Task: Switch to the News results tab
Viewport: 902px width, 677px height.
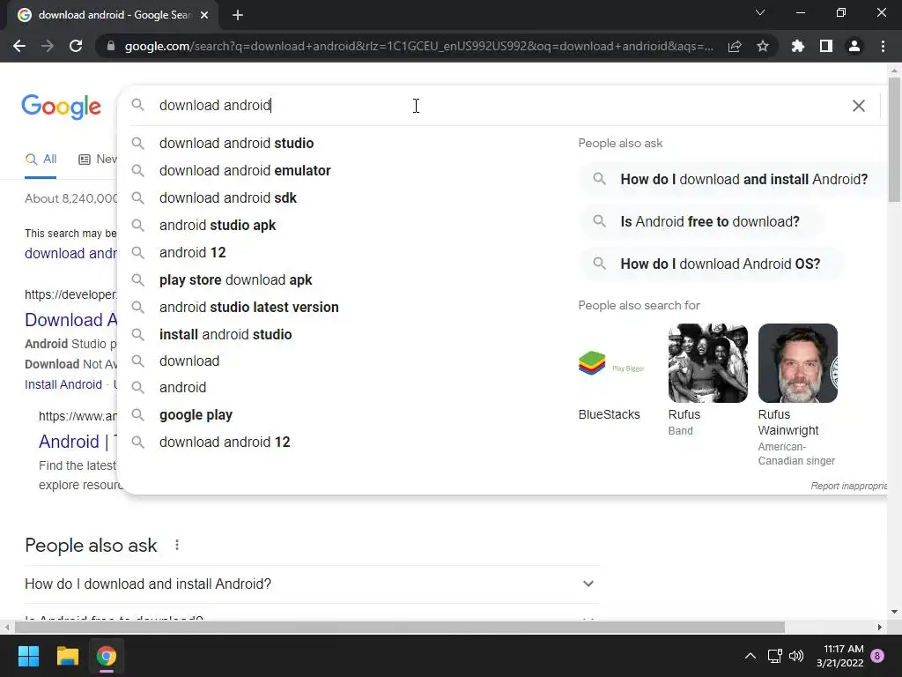Action: 98,160
